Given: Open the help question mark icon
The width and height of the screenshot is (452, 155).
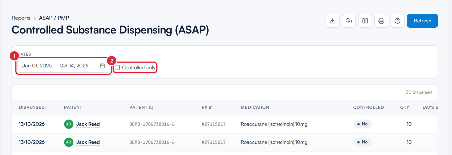Looking at the screenshot, I should tap(397, 21).
